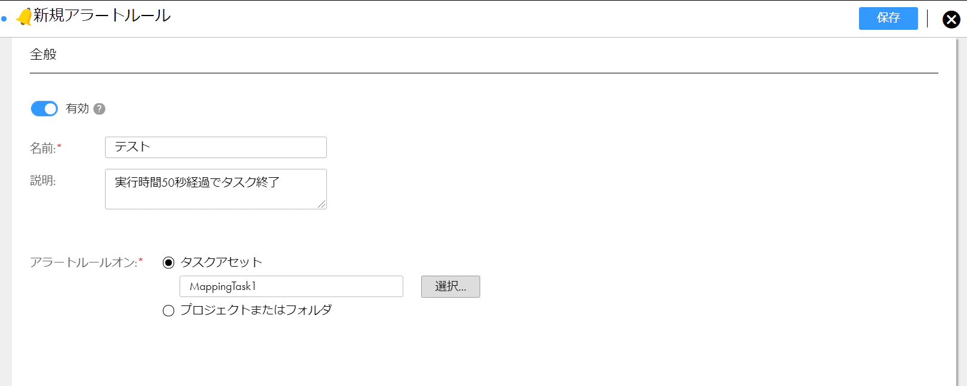
Task: Disable the 有効 toggle switch
Action: point(44,108)
